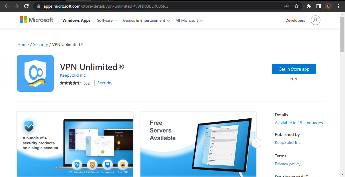Open the Chrome three-dot menu

338,6
